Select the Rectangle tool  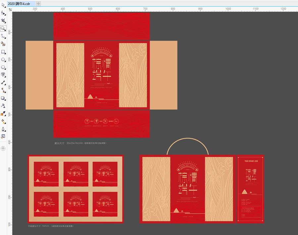(x=3, y=52)
